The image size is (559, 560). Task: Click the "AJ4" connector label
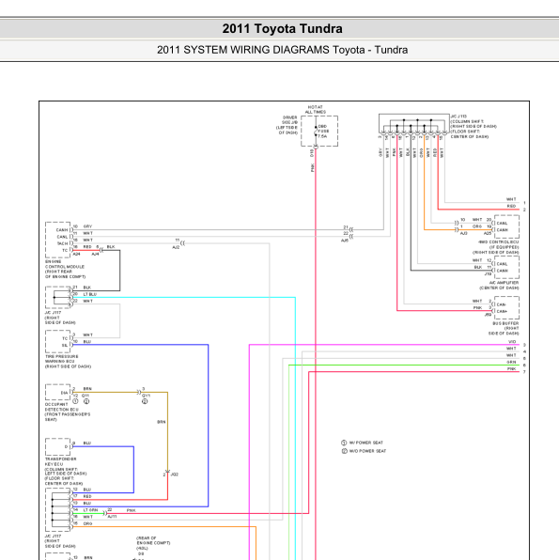96,254
